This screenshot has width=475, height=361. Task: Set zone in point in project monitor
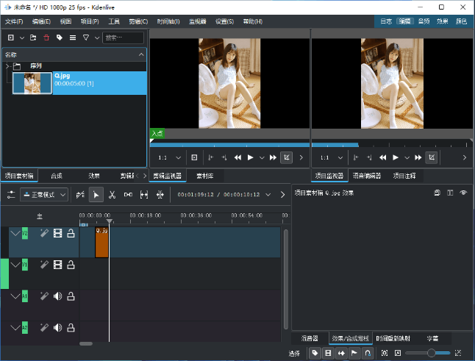(356, 157)
